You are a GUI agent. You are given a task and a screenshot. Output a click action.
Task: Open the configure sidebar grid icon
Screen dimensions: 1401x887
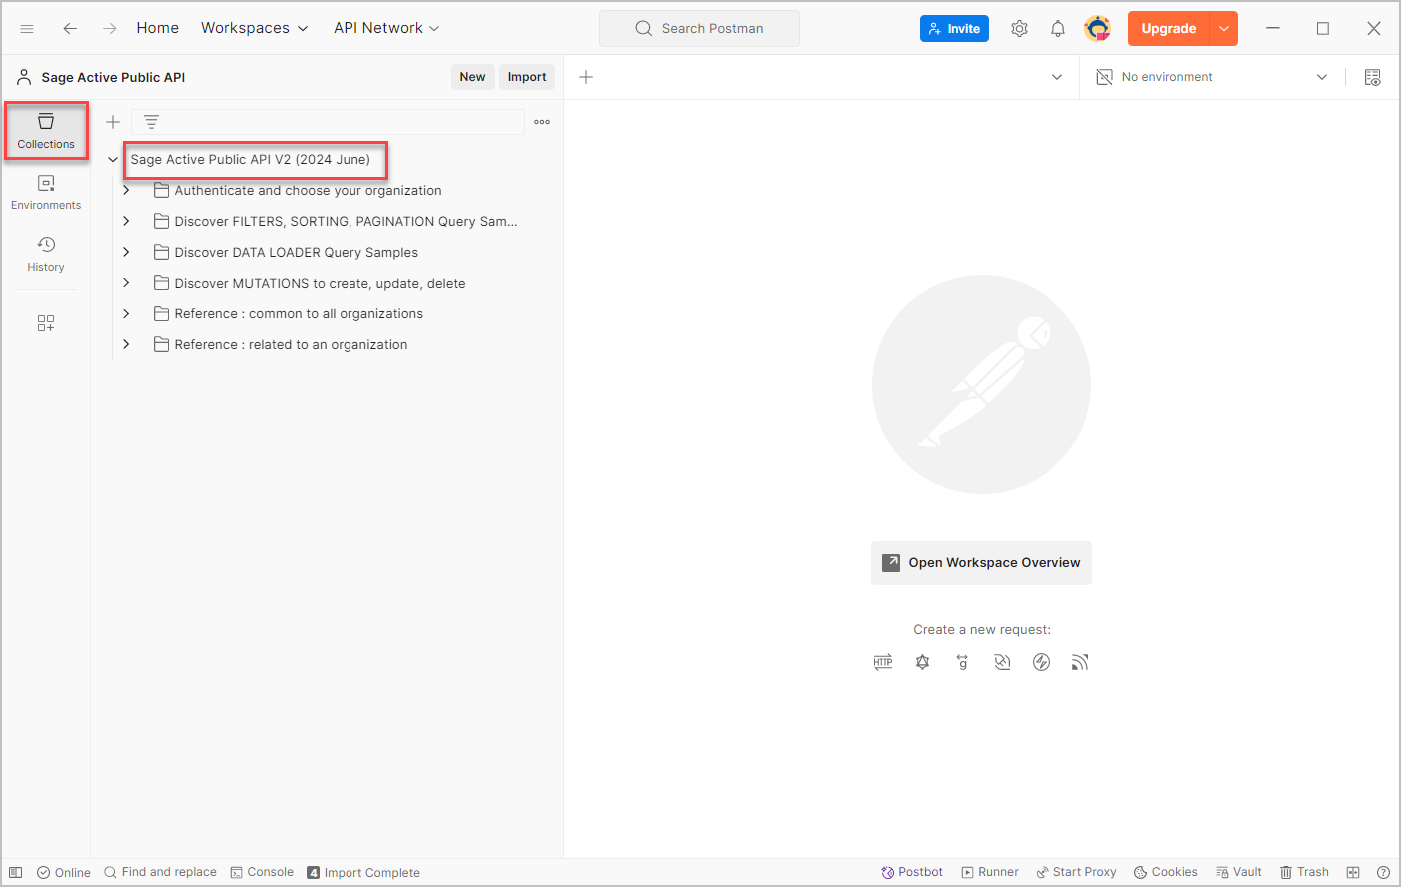click(46, 323)
